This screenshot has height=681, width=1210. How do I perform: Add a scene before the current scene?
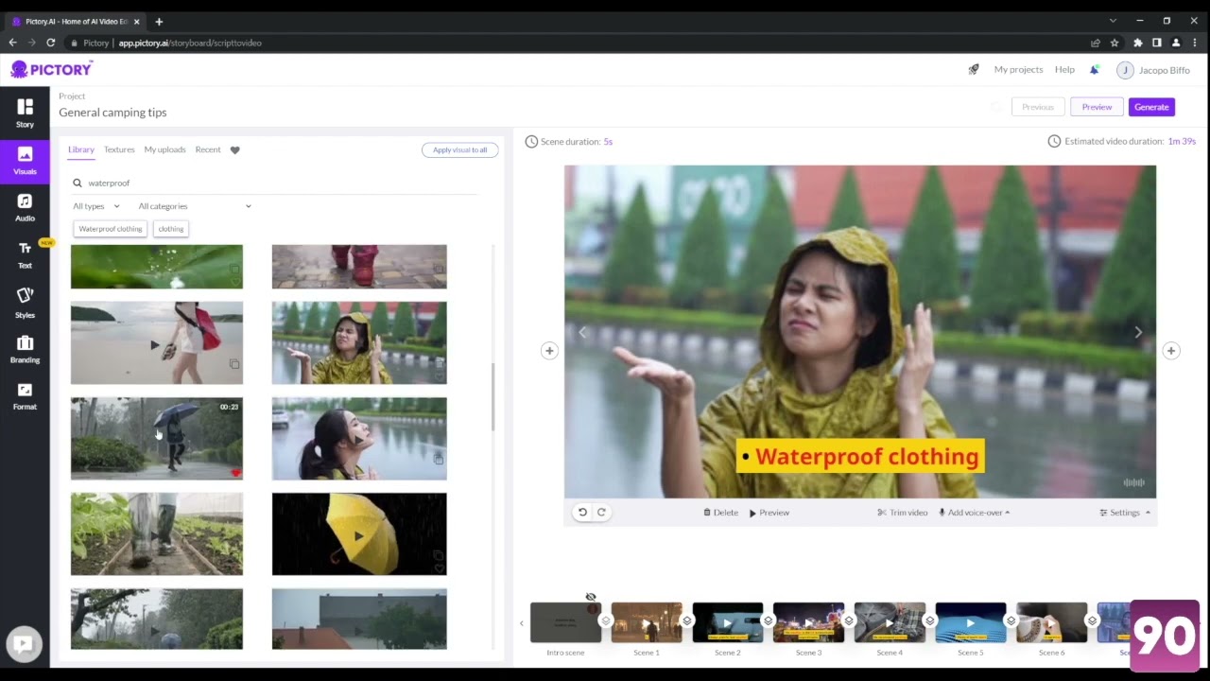pos(549,351)
